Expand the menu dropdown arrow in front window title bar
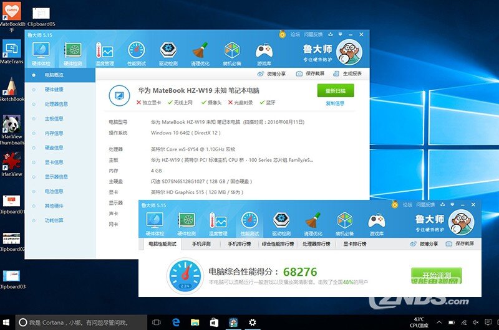The height and width of the screenshot is (330, 499). pyautogui.click(x=452, y=205)
